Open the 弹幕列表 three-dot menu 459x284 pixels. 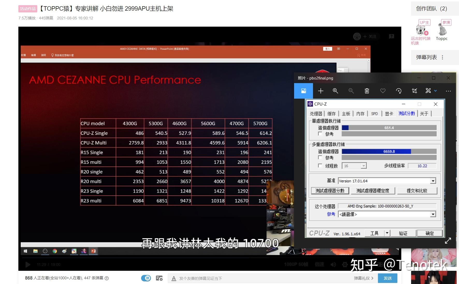click(x=442, y=57)
